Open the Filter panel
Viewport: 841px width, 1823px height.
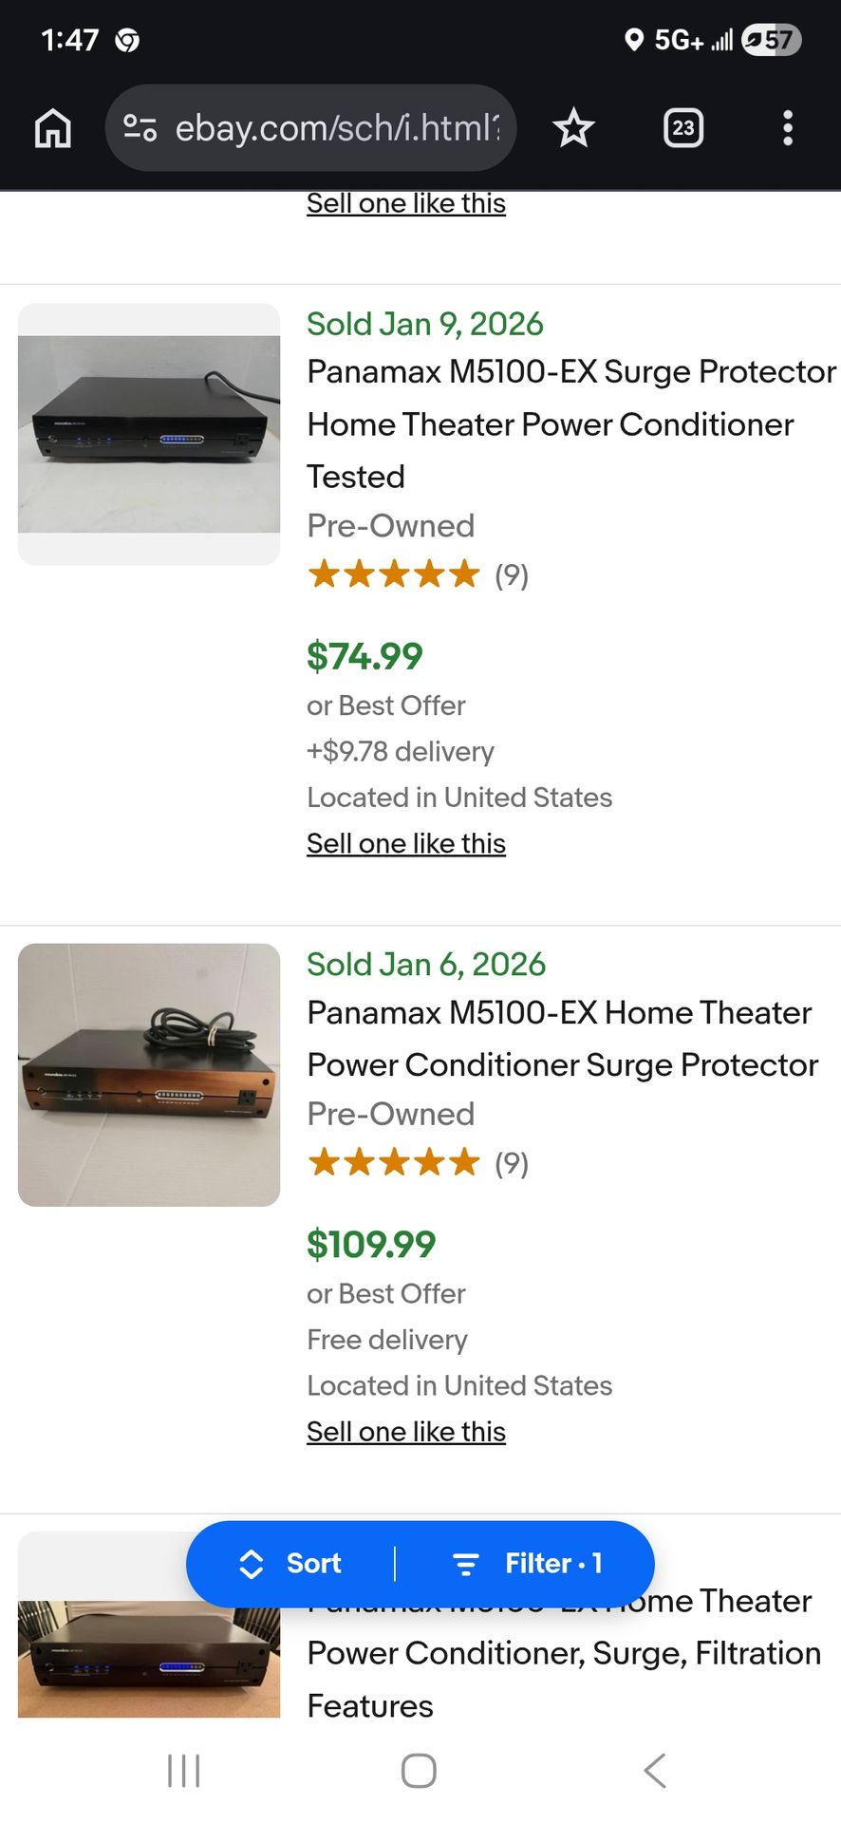pos(529,1564)
